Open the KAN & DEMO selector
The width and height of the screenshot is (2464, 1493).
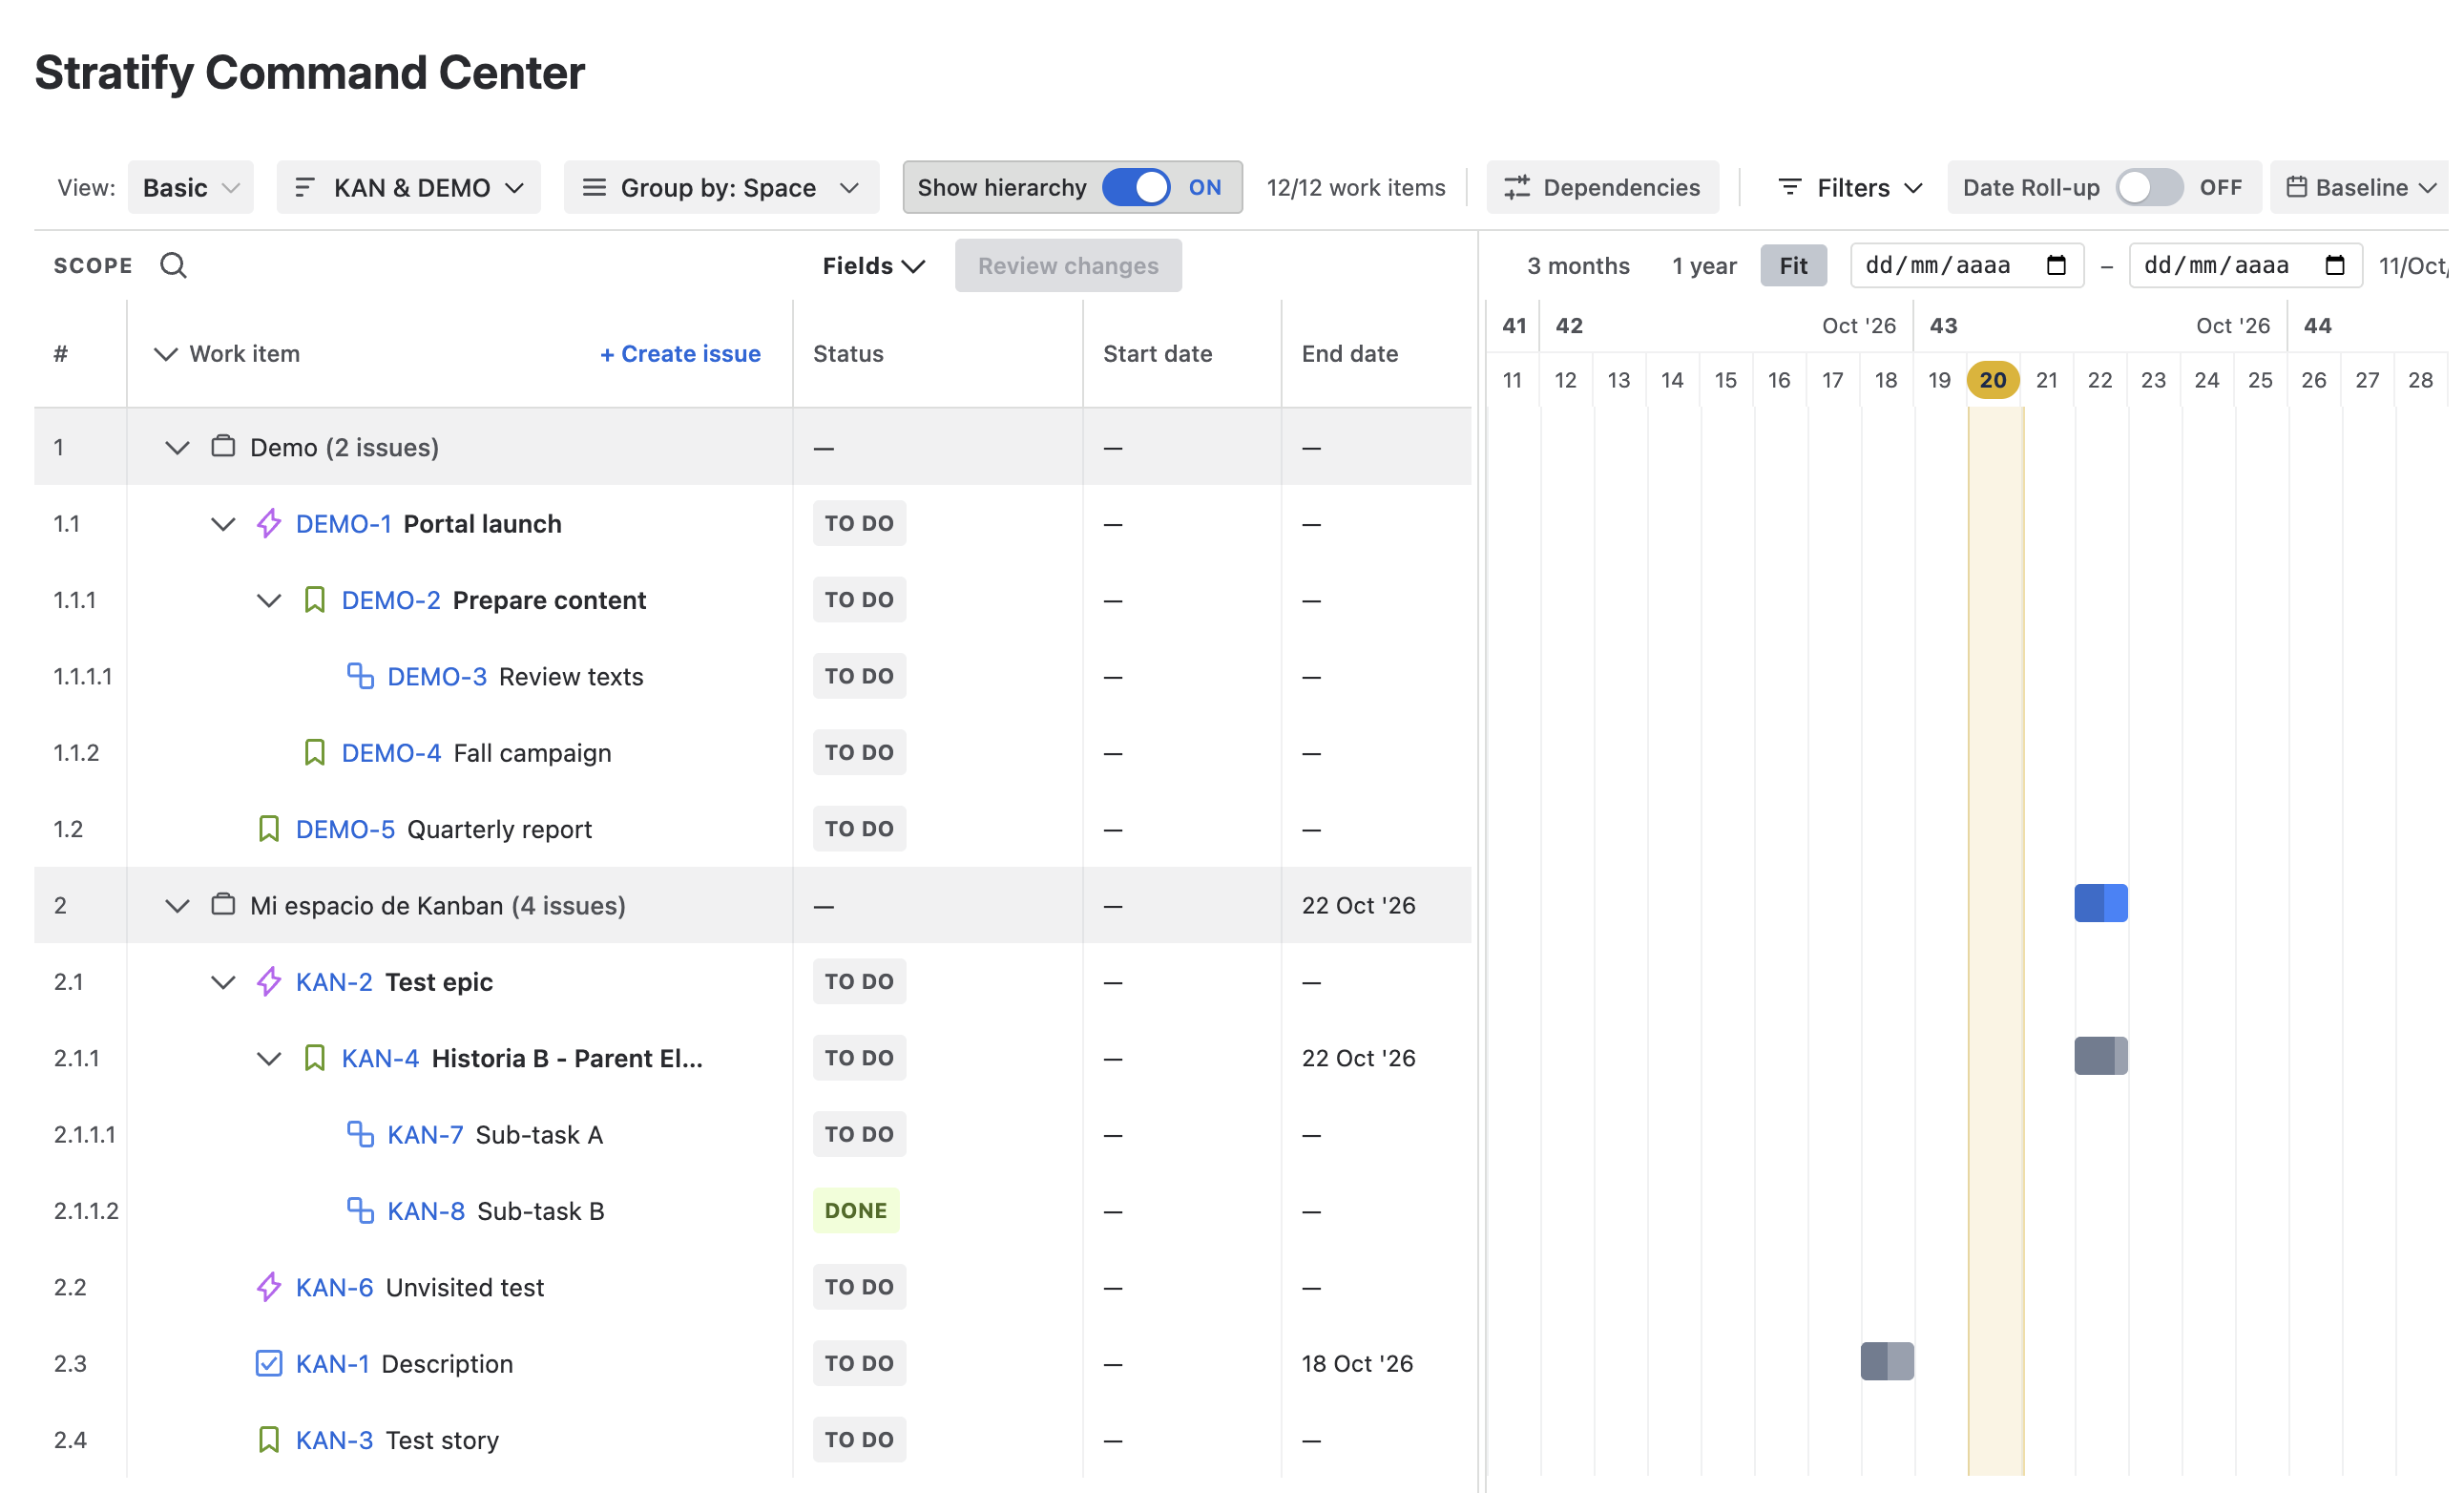pyautogui.click(x=408, y=187)
